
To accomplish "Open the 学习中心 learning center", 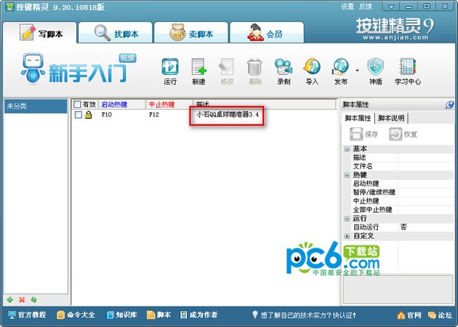I will pos(408,72).
